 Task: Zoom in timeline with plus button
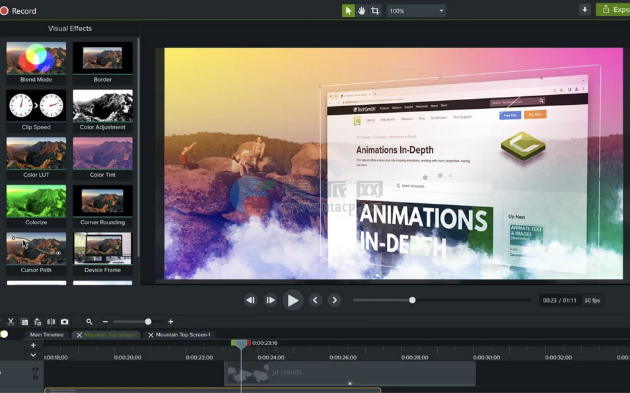(x=171, y=322)
